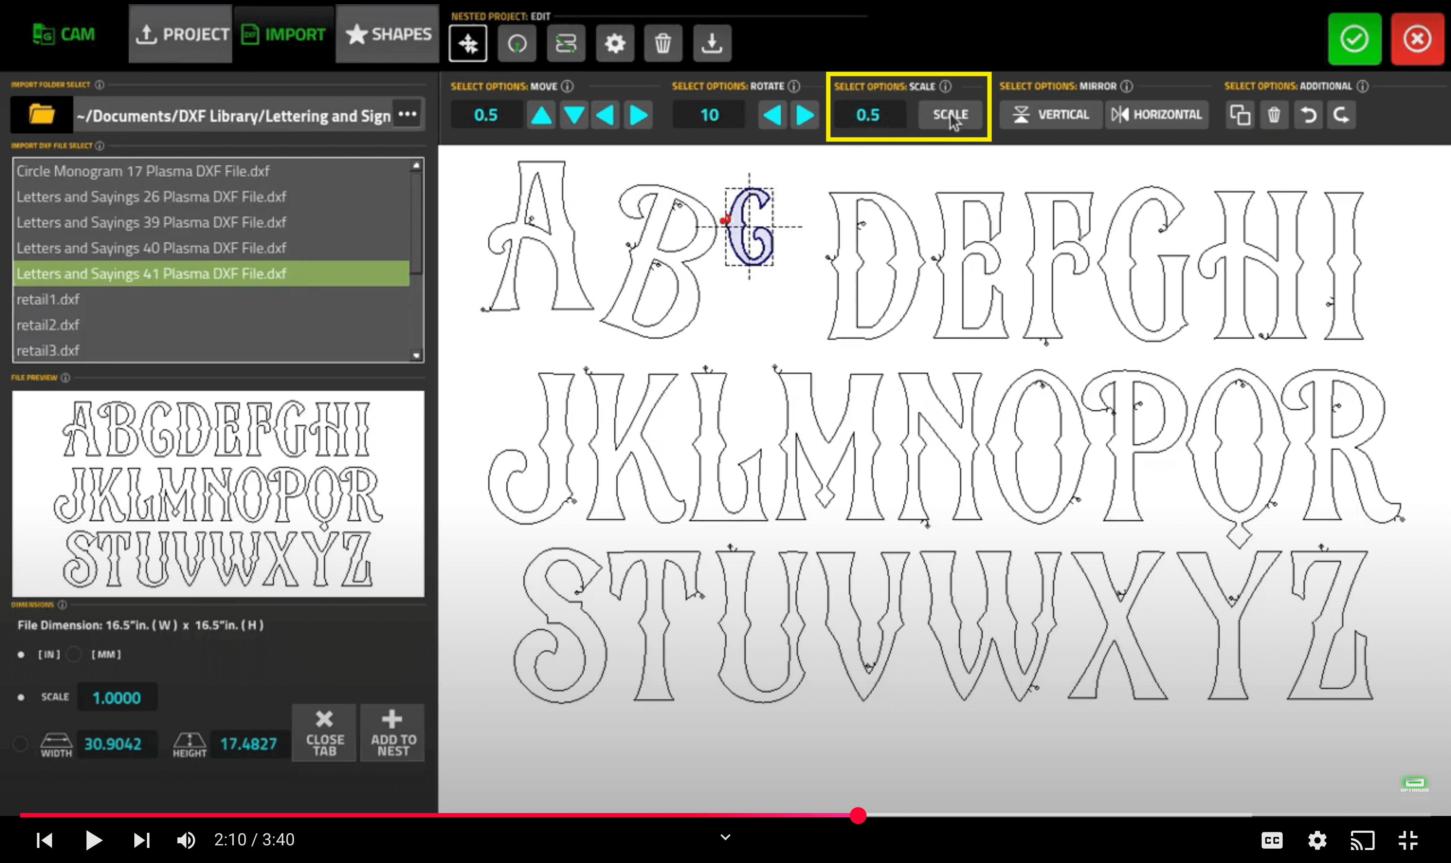Select the MM units radio button
Image resolution: width=1451 pixels, height=863 pixels.
pyautogui.click(x=74, y=654)
